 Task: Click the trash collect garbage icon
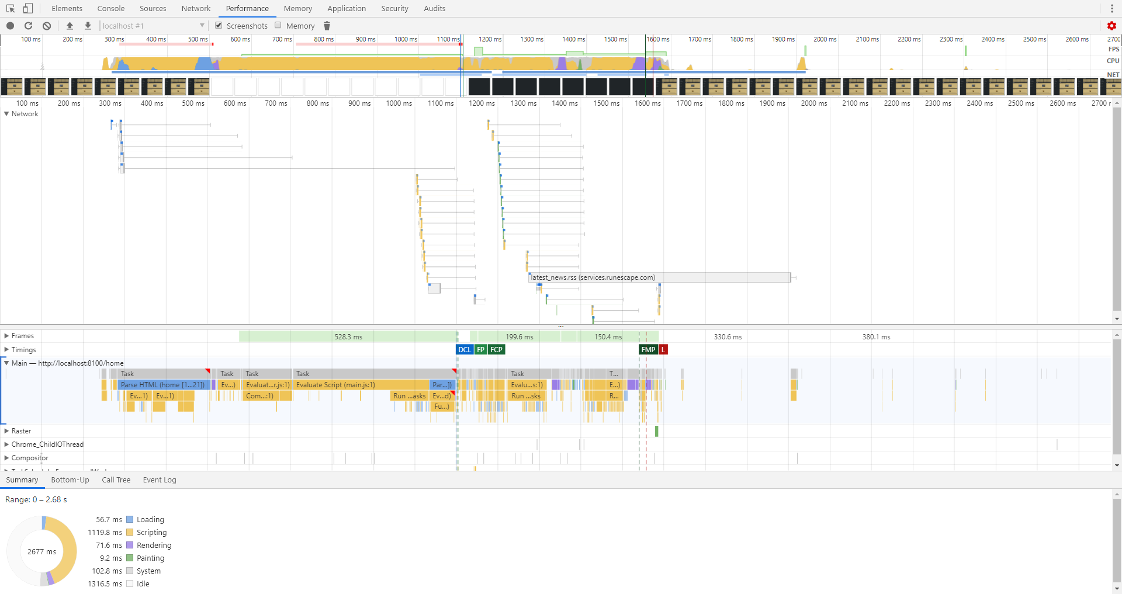(327, 26)
